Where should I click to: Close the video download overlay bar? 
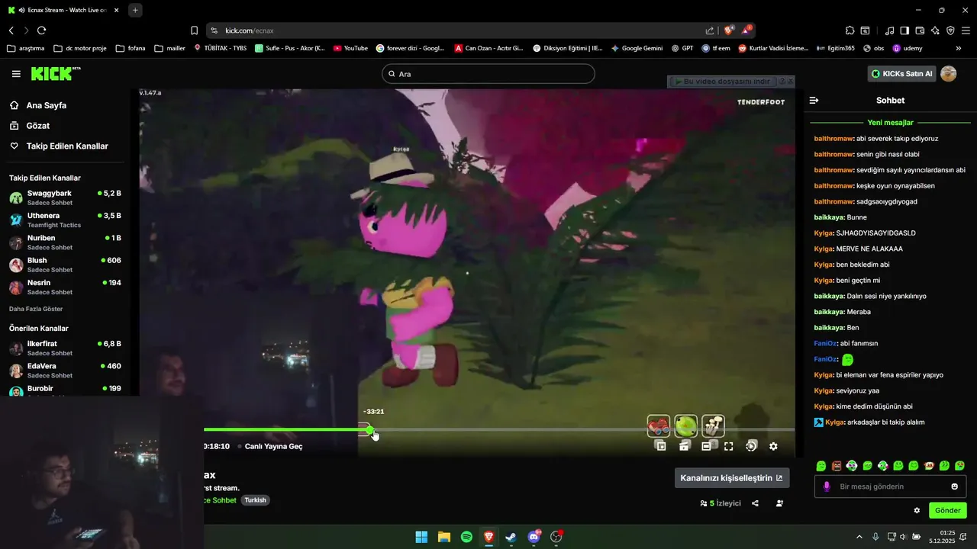click(790, 81)
